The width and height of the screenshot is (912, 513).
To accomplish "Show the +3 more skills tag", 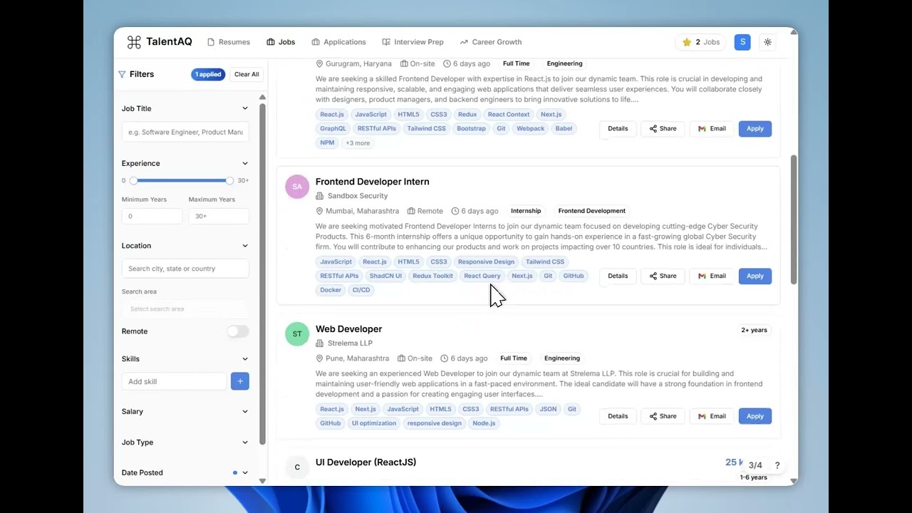I will click(x=358, y=142).
